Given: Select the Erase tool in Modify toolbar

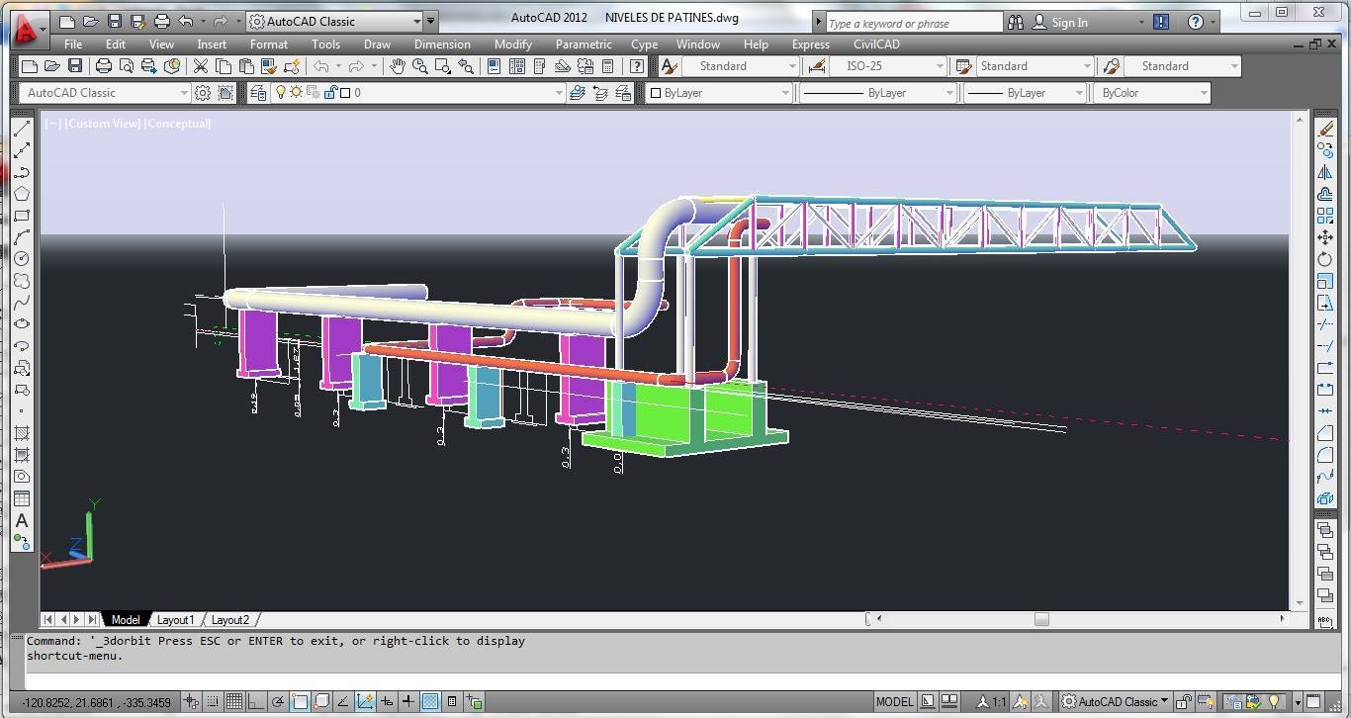Looking at the screenshot, I should [x=1325, y=129].
